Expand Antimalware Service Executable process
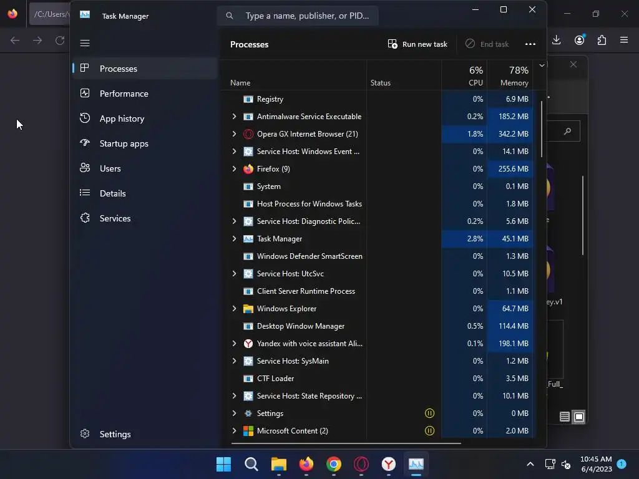Image resolution: width=639 pixels, height=479 pixels. coord(234,117)
